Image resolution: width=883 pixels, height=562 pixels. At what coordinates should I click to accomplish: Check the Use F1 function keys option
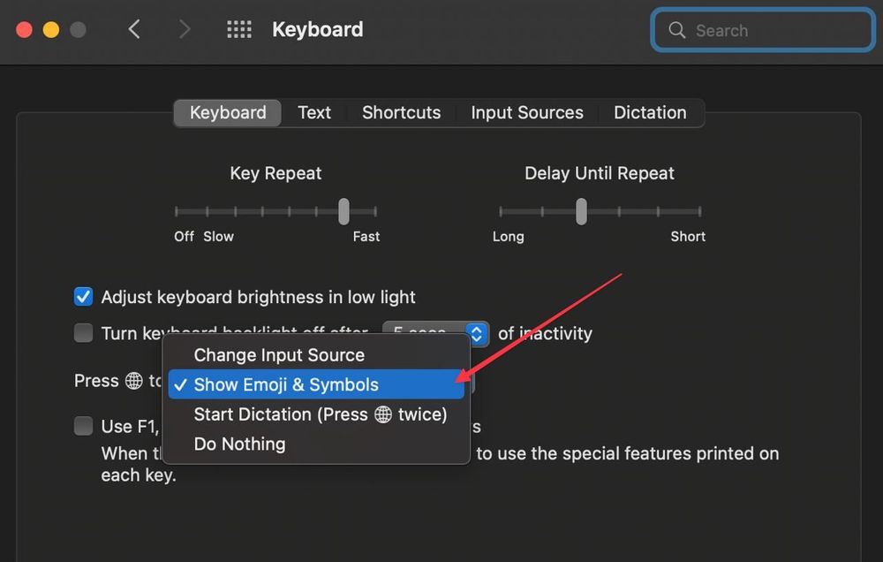coord(83,425)
